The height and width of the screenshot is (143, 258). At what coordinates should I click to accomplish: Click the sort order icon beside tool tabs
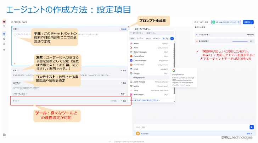point(164,38)
